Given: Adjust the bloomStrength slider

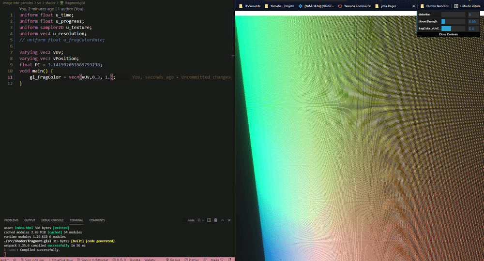Looking at the screenshot, I should point(453,22).
